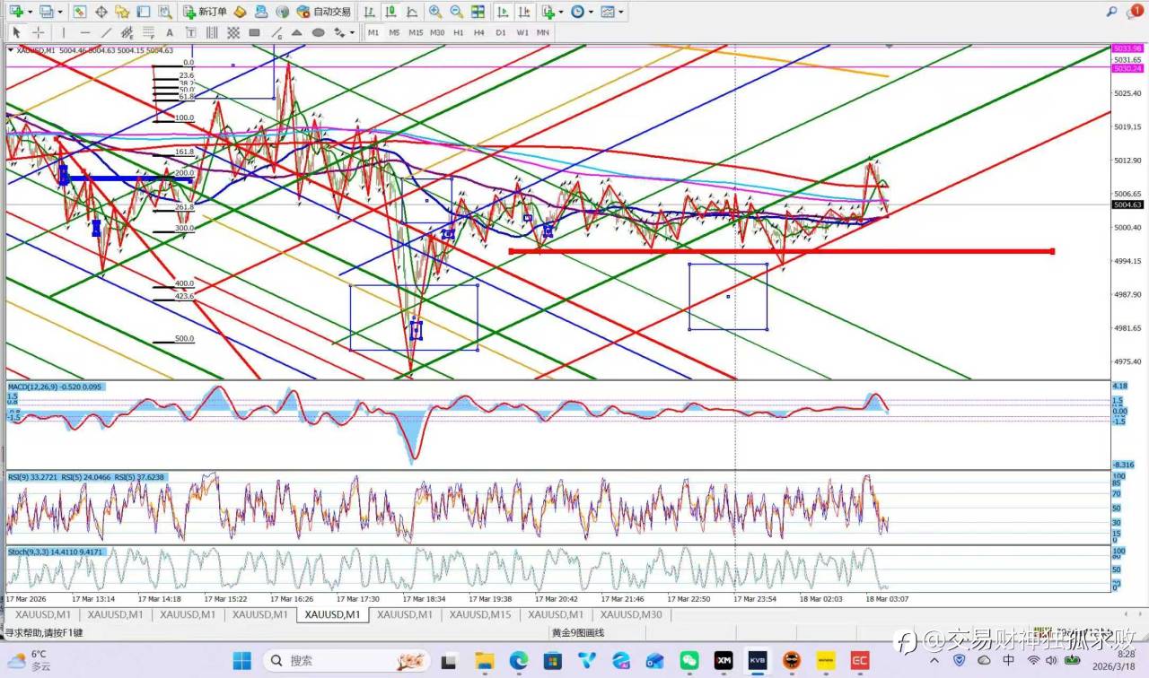Click the zoom out magnifier icon

pos(456,12)
